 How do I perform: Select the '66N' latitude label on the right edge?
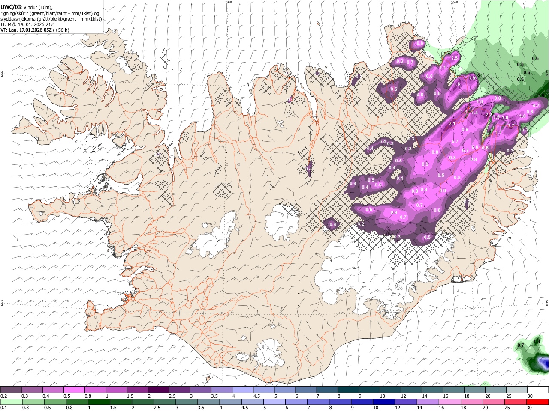547,73
